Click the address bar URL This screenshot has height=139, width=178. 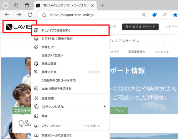point(72,15)
